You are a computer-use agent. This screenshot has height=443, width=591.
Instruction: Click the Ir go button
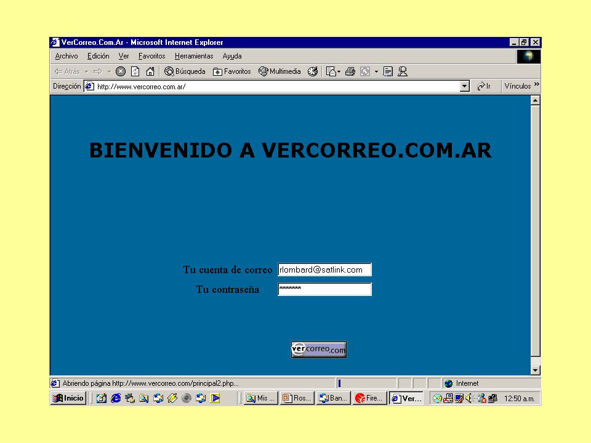pos(484,86)
